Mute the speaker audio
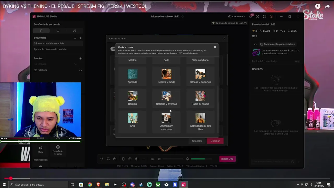Viewport: 334px width, 188px height. click(x=159, y=159)
